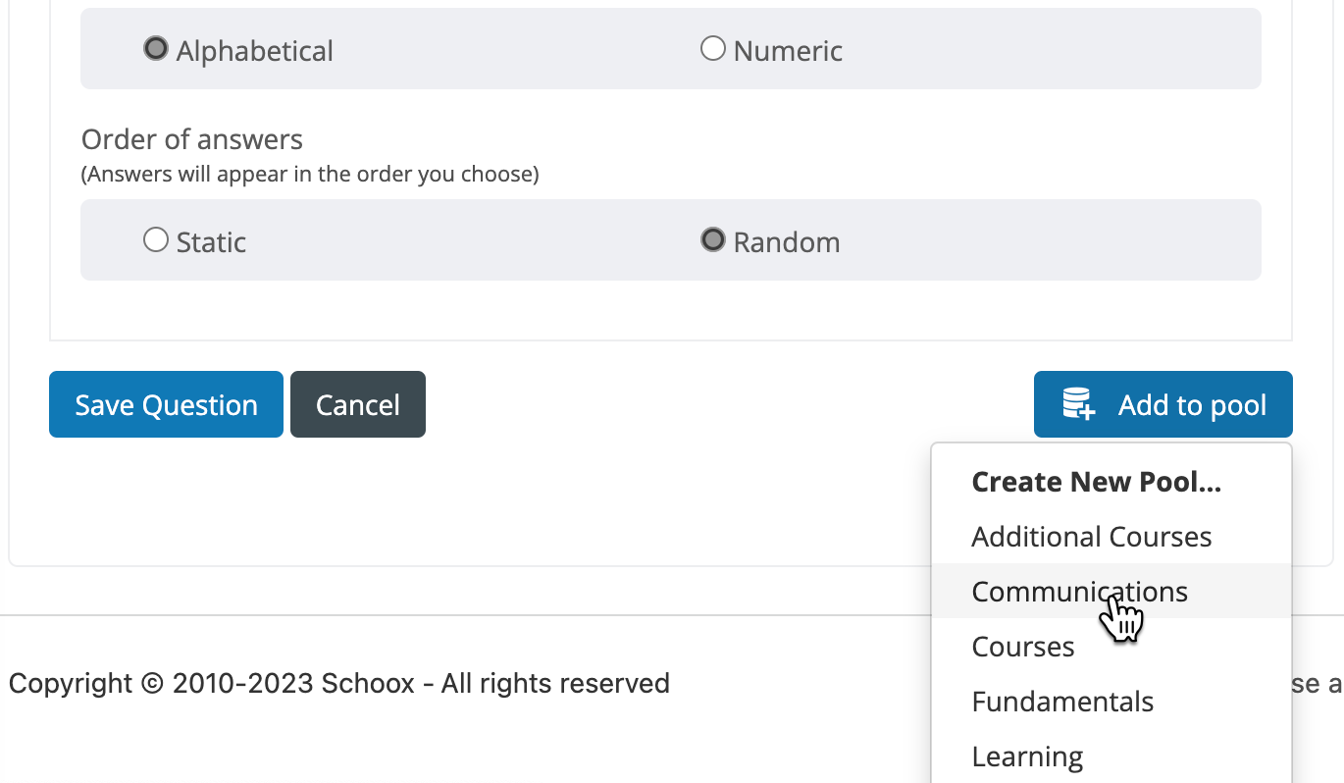The height and width of the screenshot is (783, 1344).
Task: Select the Learning pool option
Action: 1027,756
